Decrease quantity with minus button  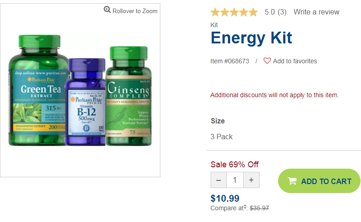(218, 180)
